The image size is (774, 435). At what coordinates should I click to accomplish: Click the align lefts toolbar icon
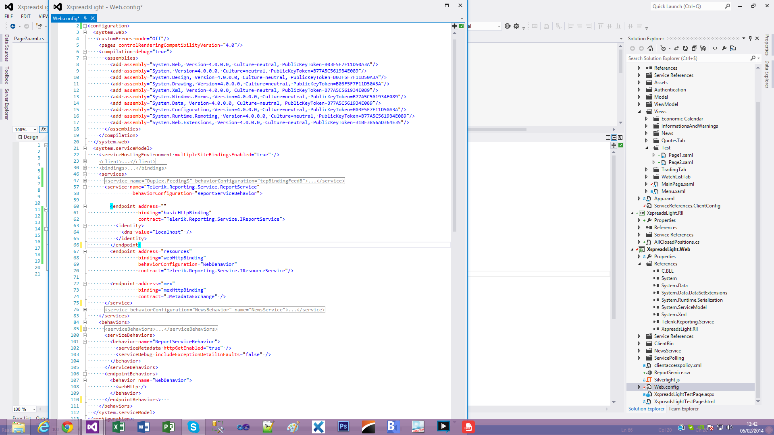pos(570,26)
